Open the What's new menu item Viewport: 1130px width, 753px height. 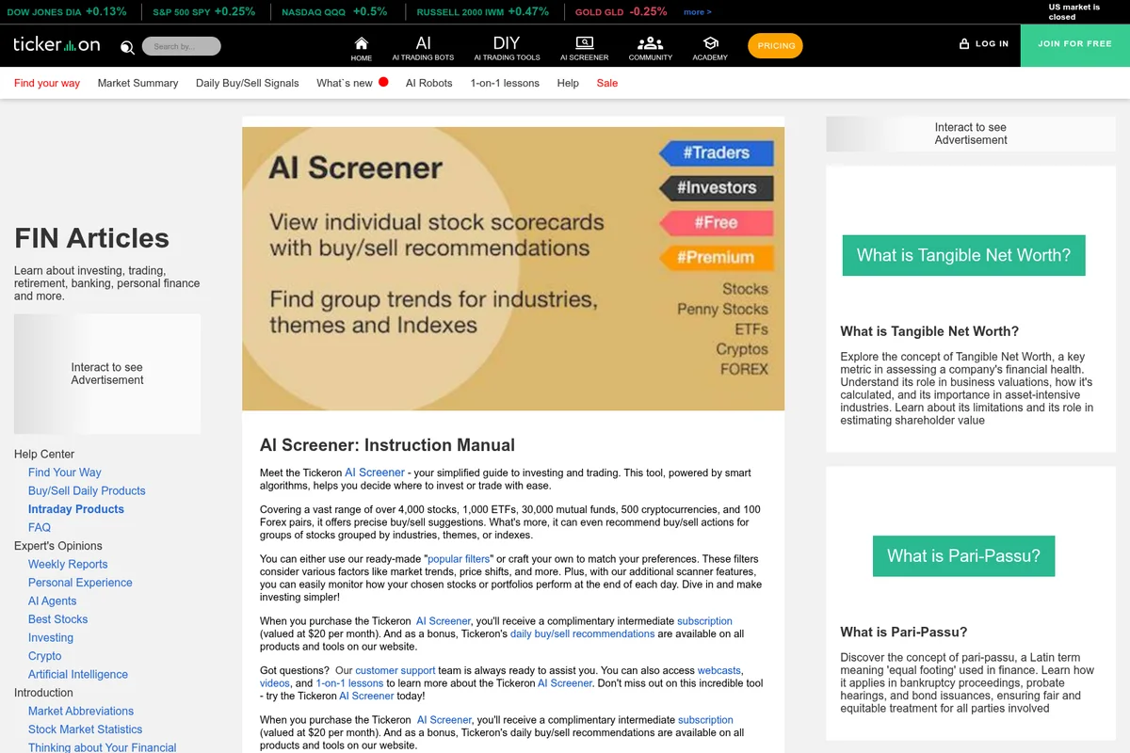point(343,83)
